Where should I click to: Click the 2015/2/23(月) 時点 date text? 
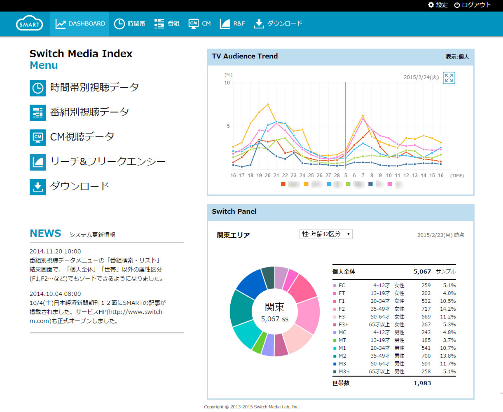click(x=441, y=235)
